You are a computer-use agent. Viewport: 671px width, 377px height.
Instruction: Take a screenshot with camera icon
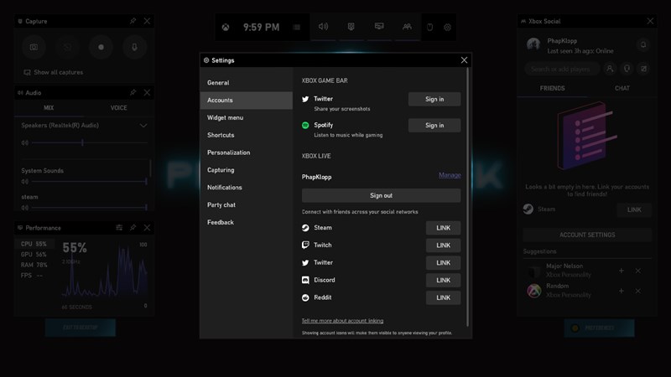click(34, 47)
